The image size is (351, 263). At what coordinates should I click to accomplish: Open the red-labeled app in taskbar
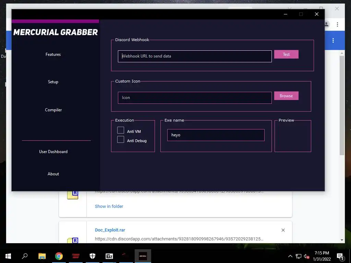pos(76,256)
